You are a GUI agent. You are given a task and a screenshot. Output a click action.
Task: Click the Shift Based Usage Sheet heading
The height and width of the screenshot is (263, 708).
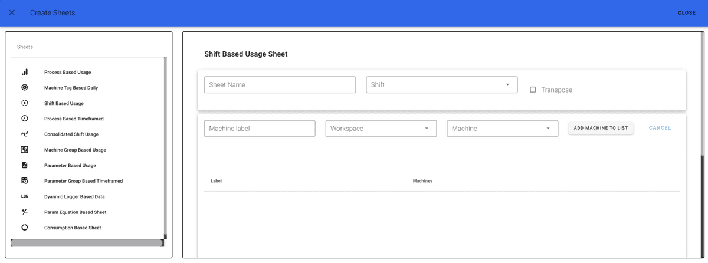(x=246, y=54)
